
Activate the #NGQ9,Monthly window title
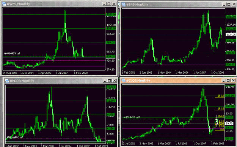click(22, 81)
